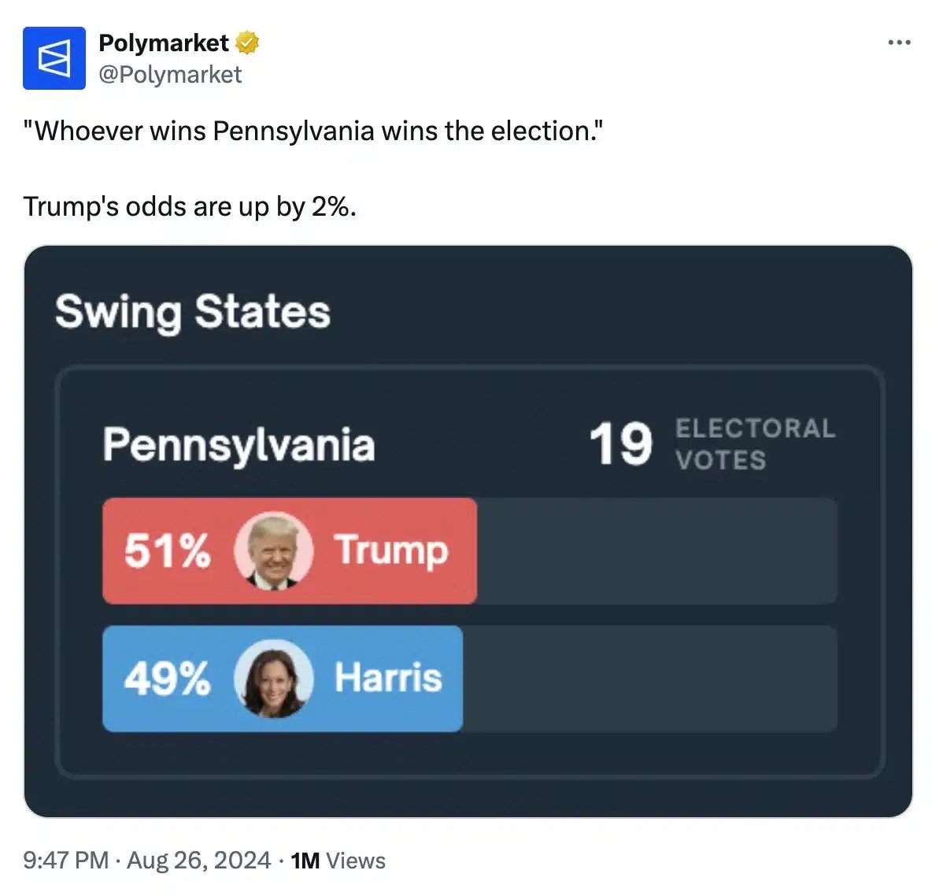932x896 pixels.
Task: Open the Polymarket display name link
Action: (x=164, y=43)
